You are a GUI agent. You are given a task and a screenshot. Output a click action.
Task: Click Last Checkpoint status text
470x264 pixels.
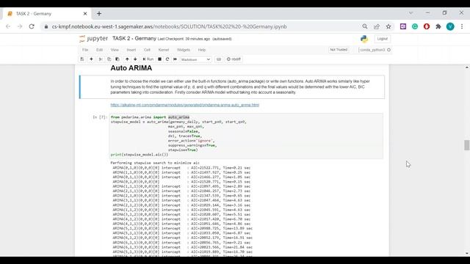(184, 39)
